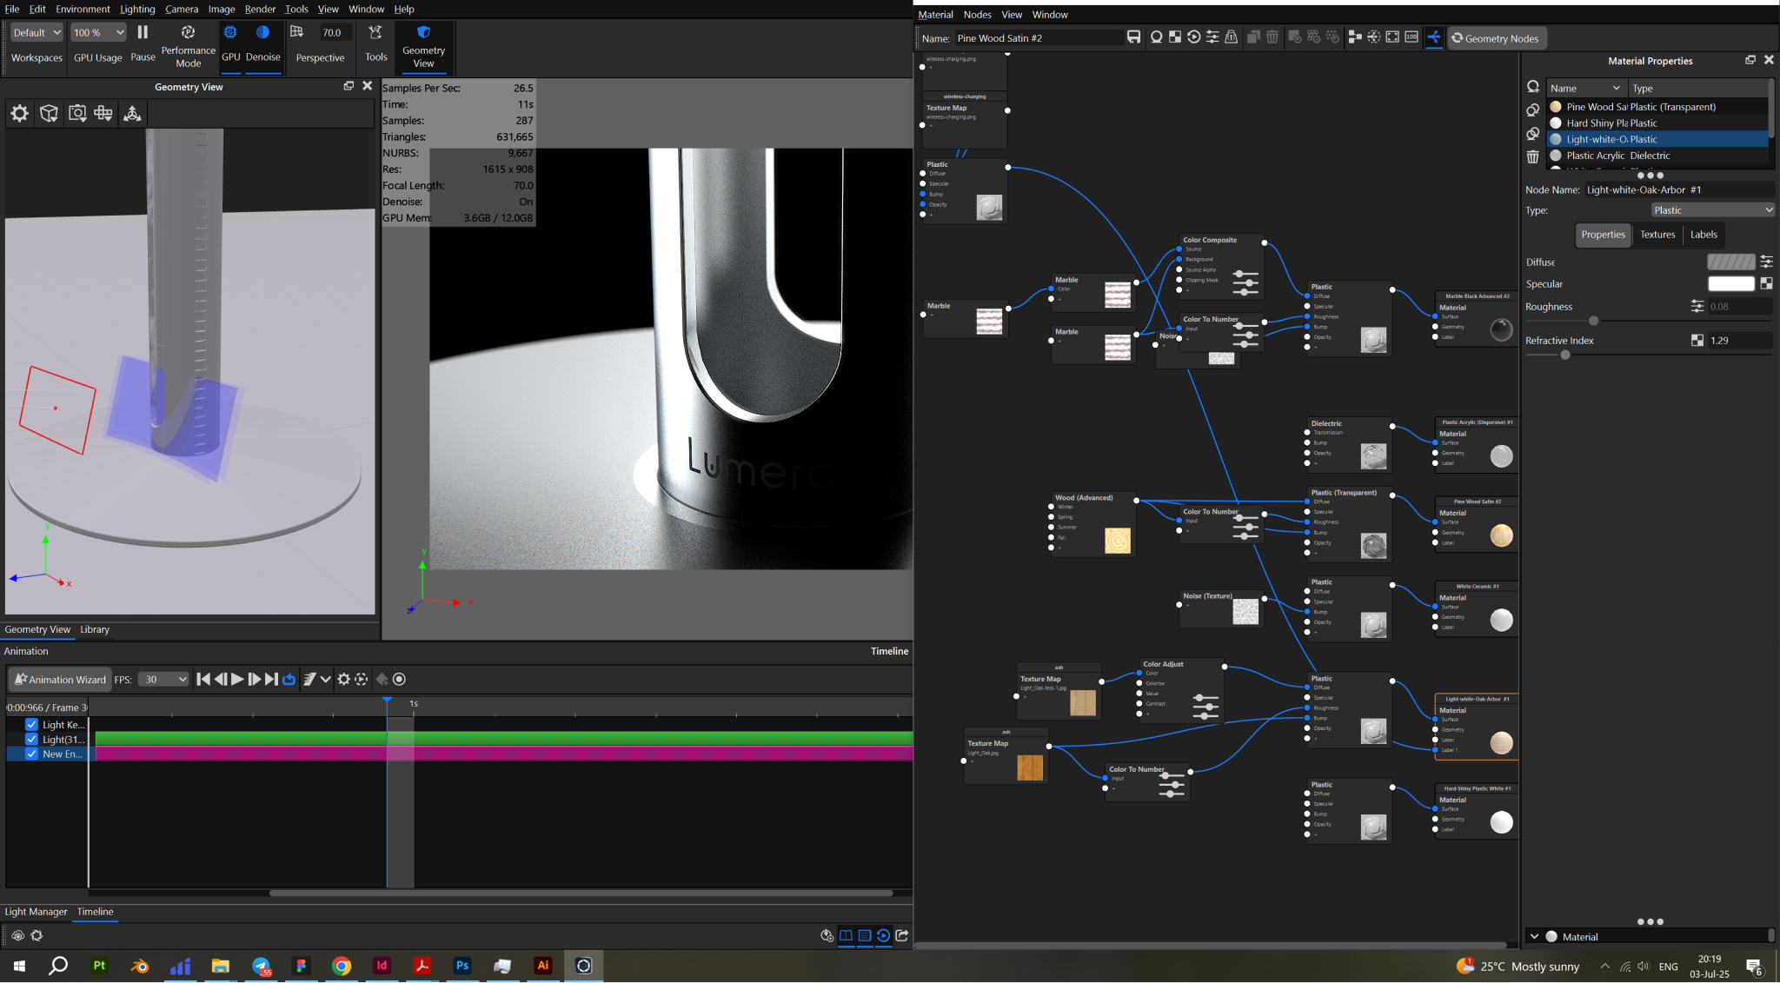This screenshot has height=983, width=1780.
Task: Play the animation in timeline
Action: click(237, 680)
